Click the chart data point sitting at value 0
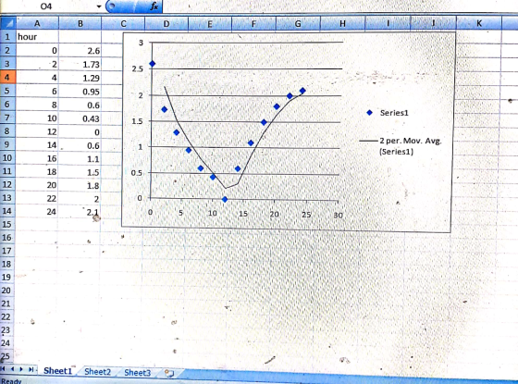518x384 pixels. tap(225, 199)
